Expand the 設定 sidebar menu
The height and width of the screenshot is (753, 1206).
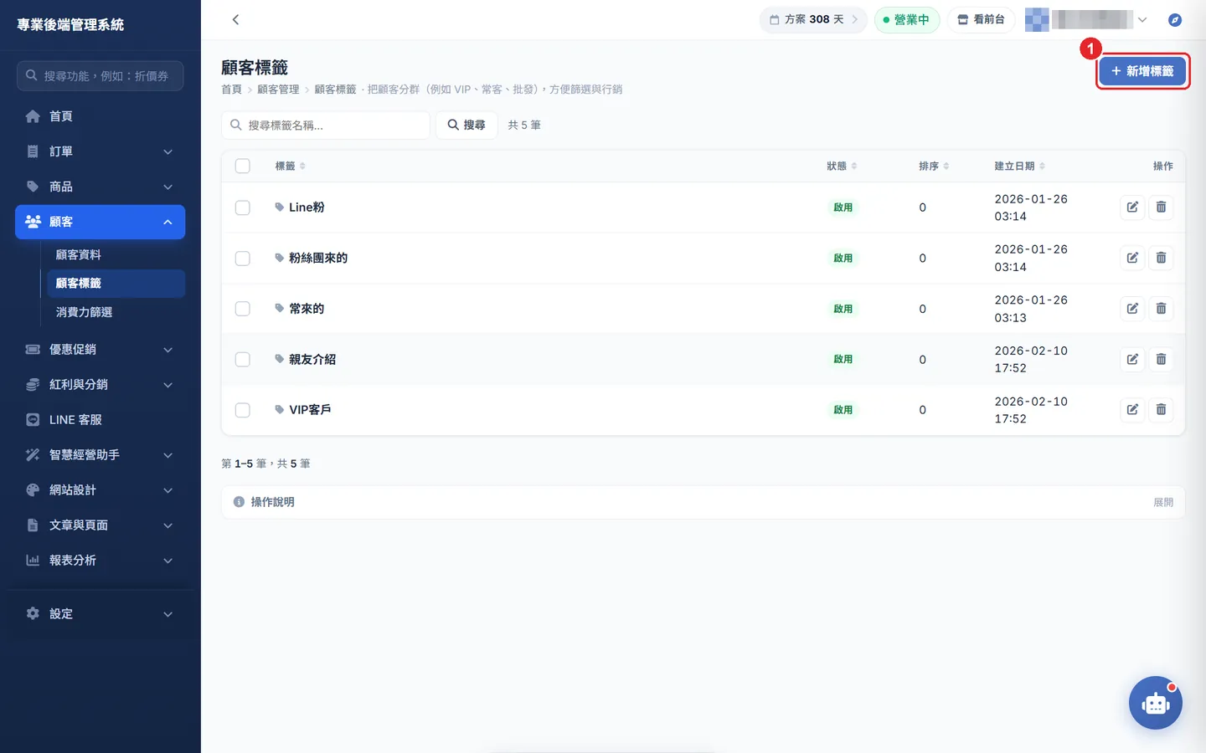(100, 613)
